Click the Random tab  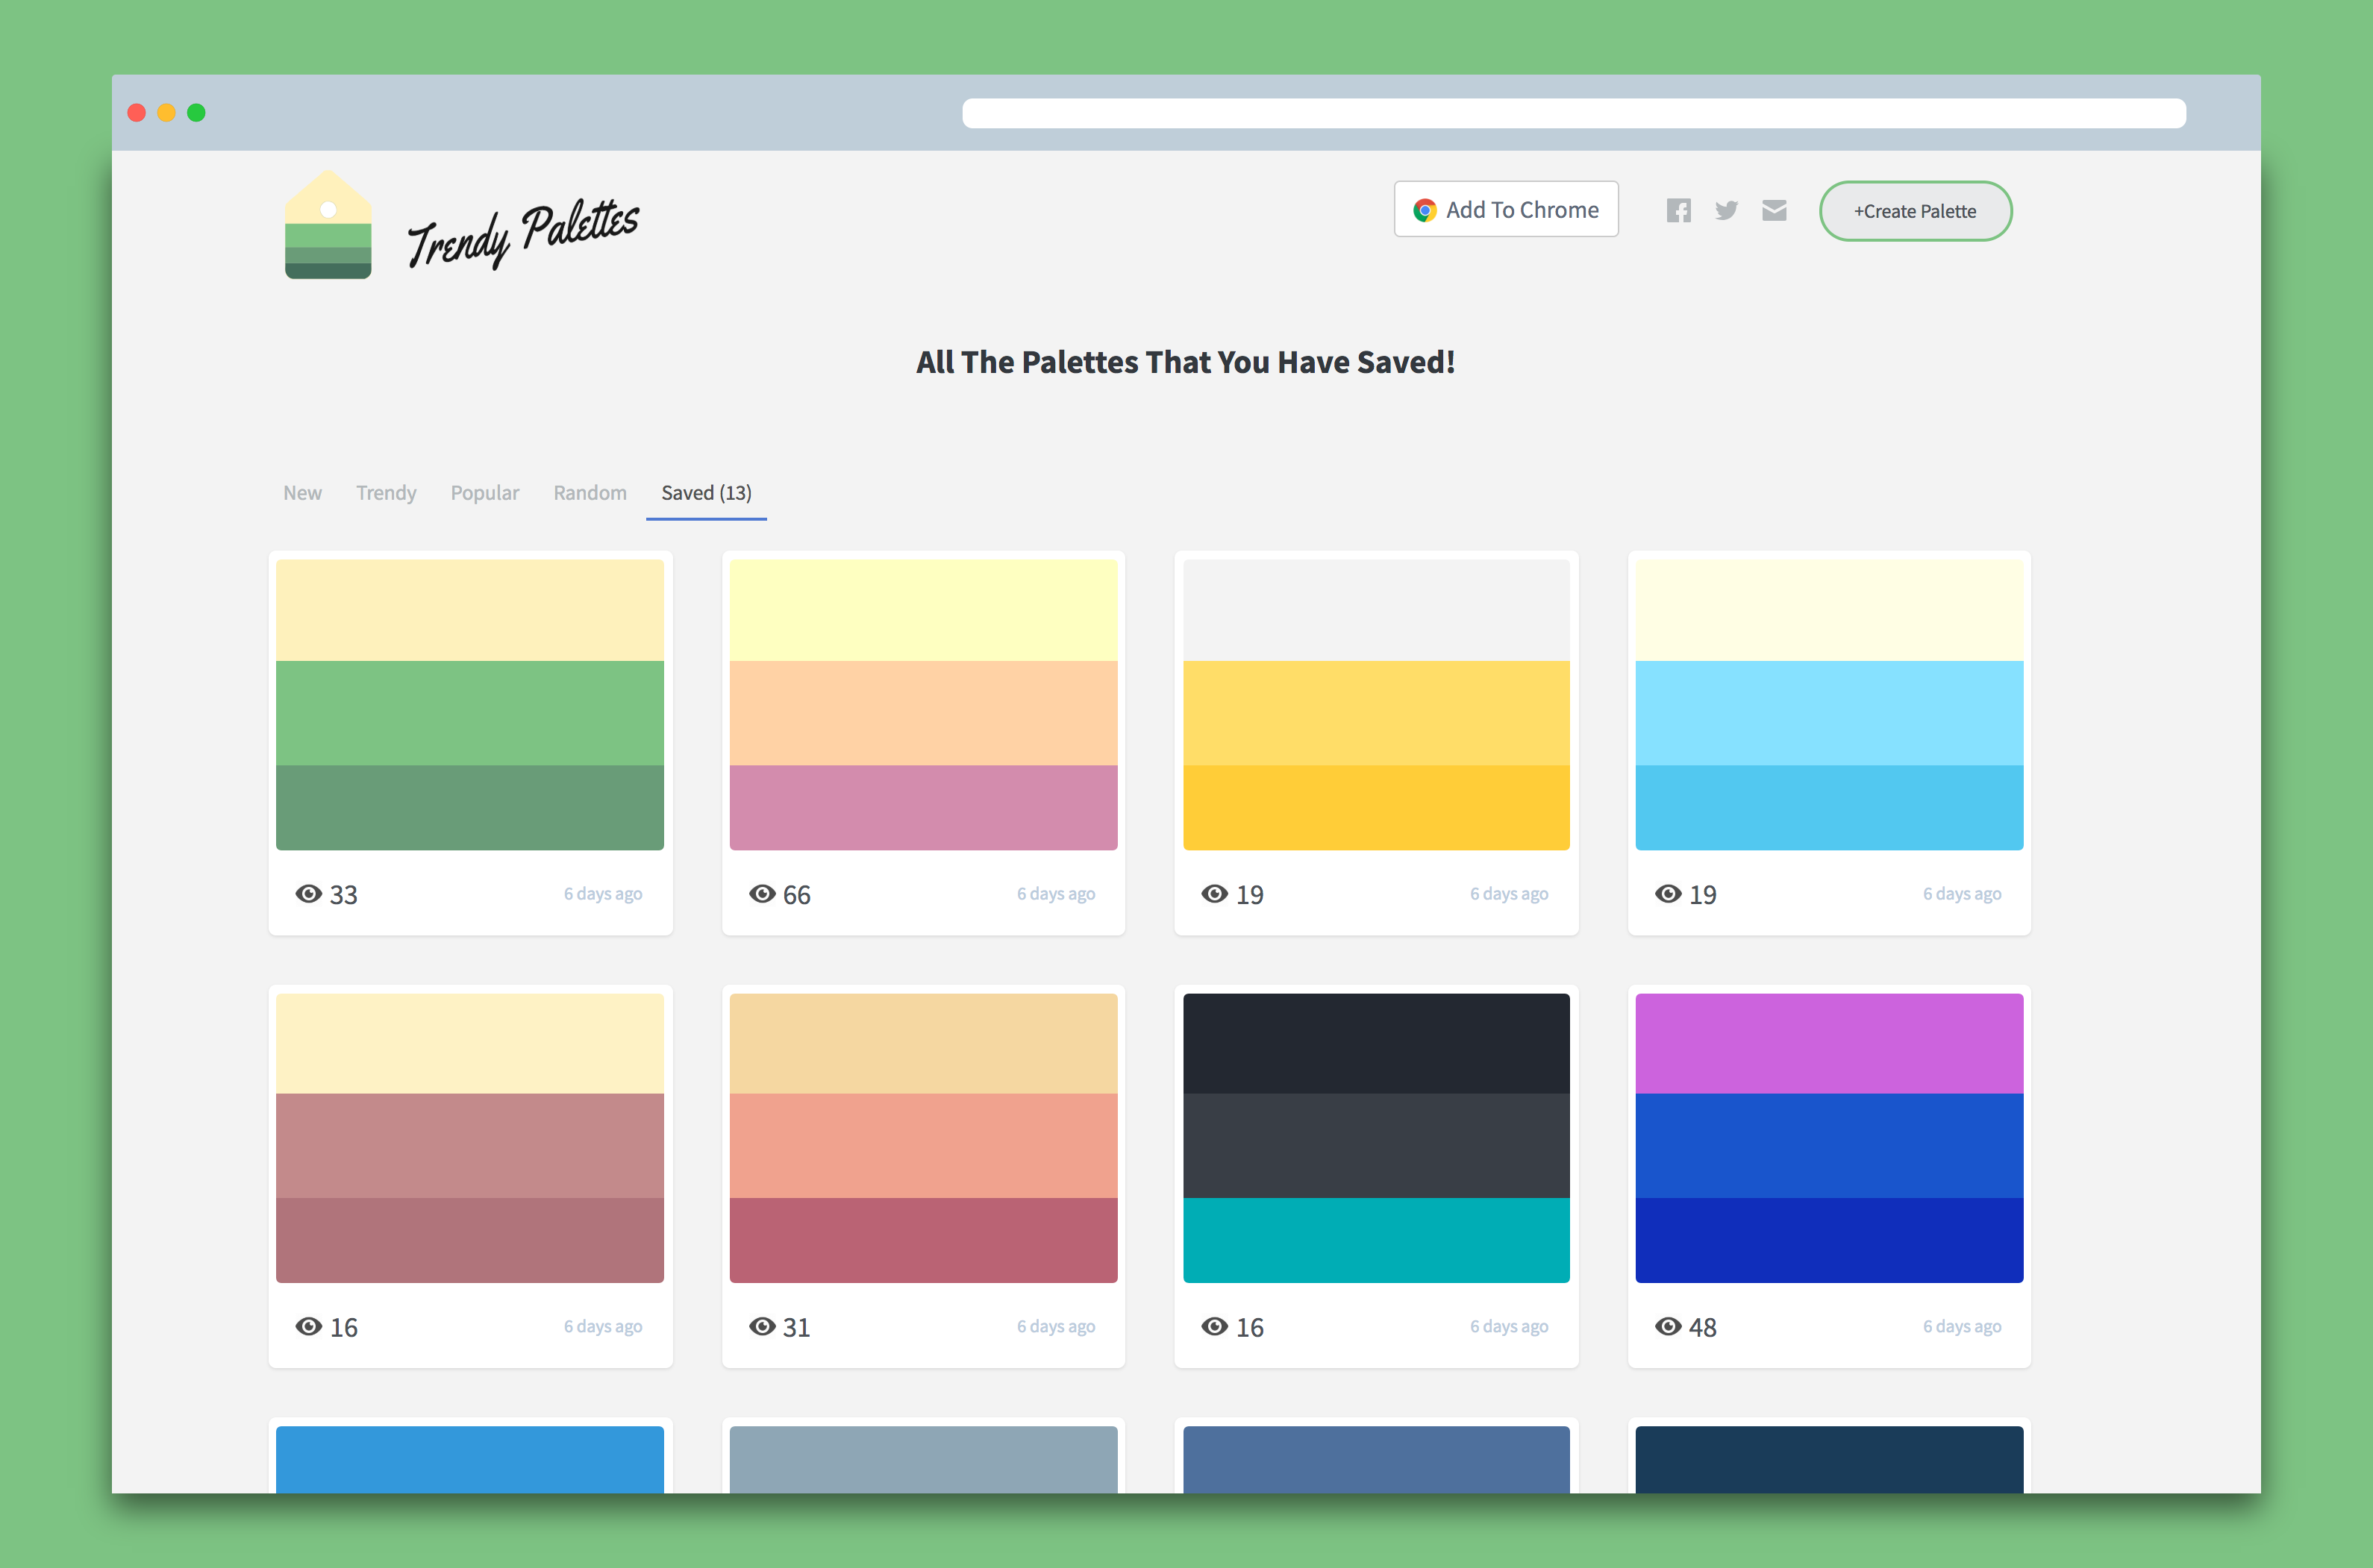(x=588, y=492)
